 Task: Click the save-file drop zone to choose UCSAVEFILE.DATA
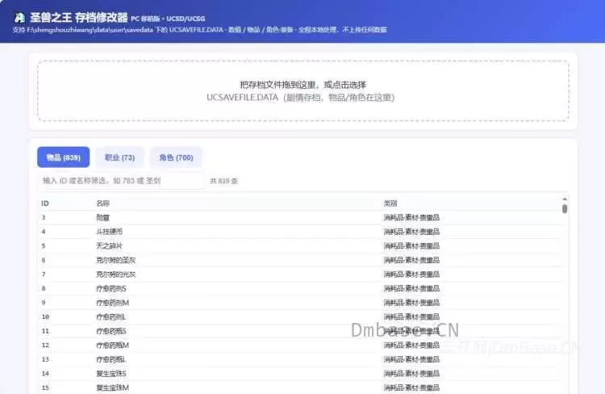click(302, 90)
